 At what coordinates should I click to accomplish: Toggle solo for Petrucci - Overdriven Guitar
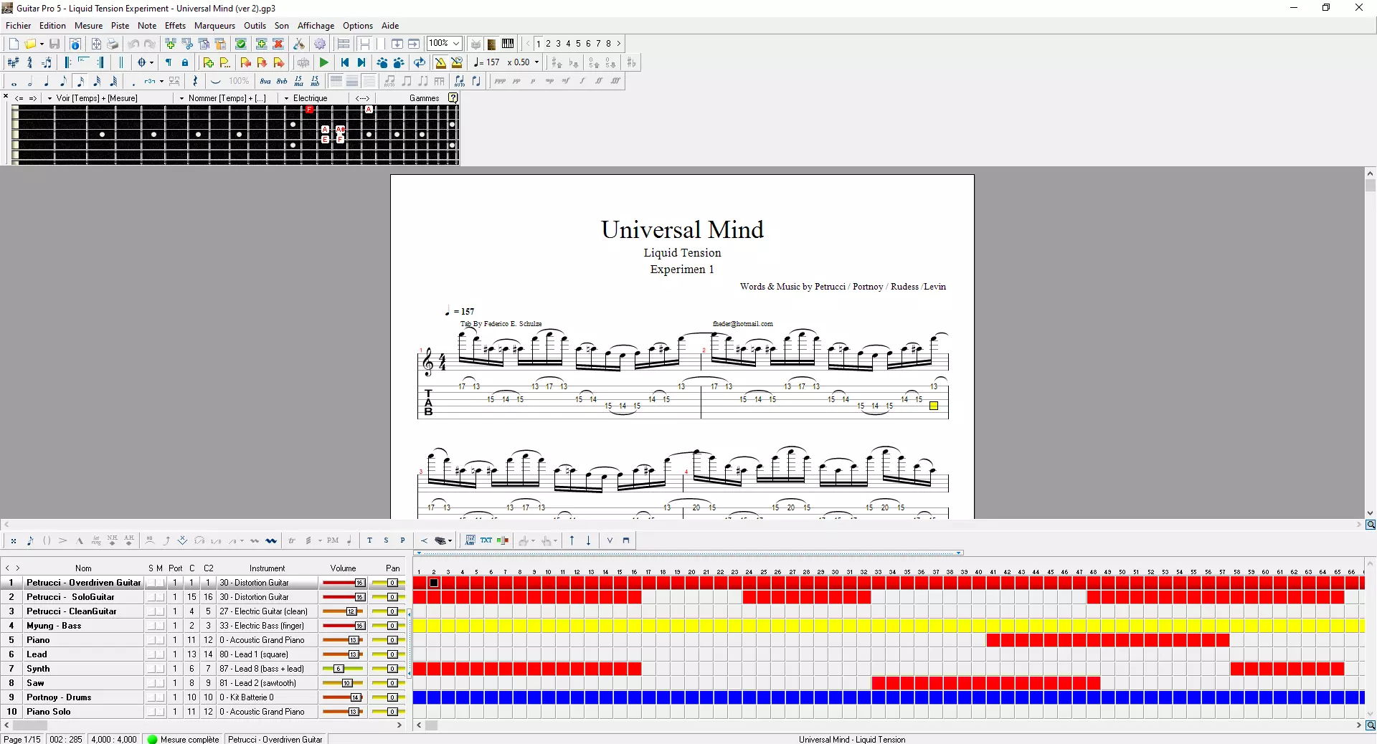[x=151, y=583]
